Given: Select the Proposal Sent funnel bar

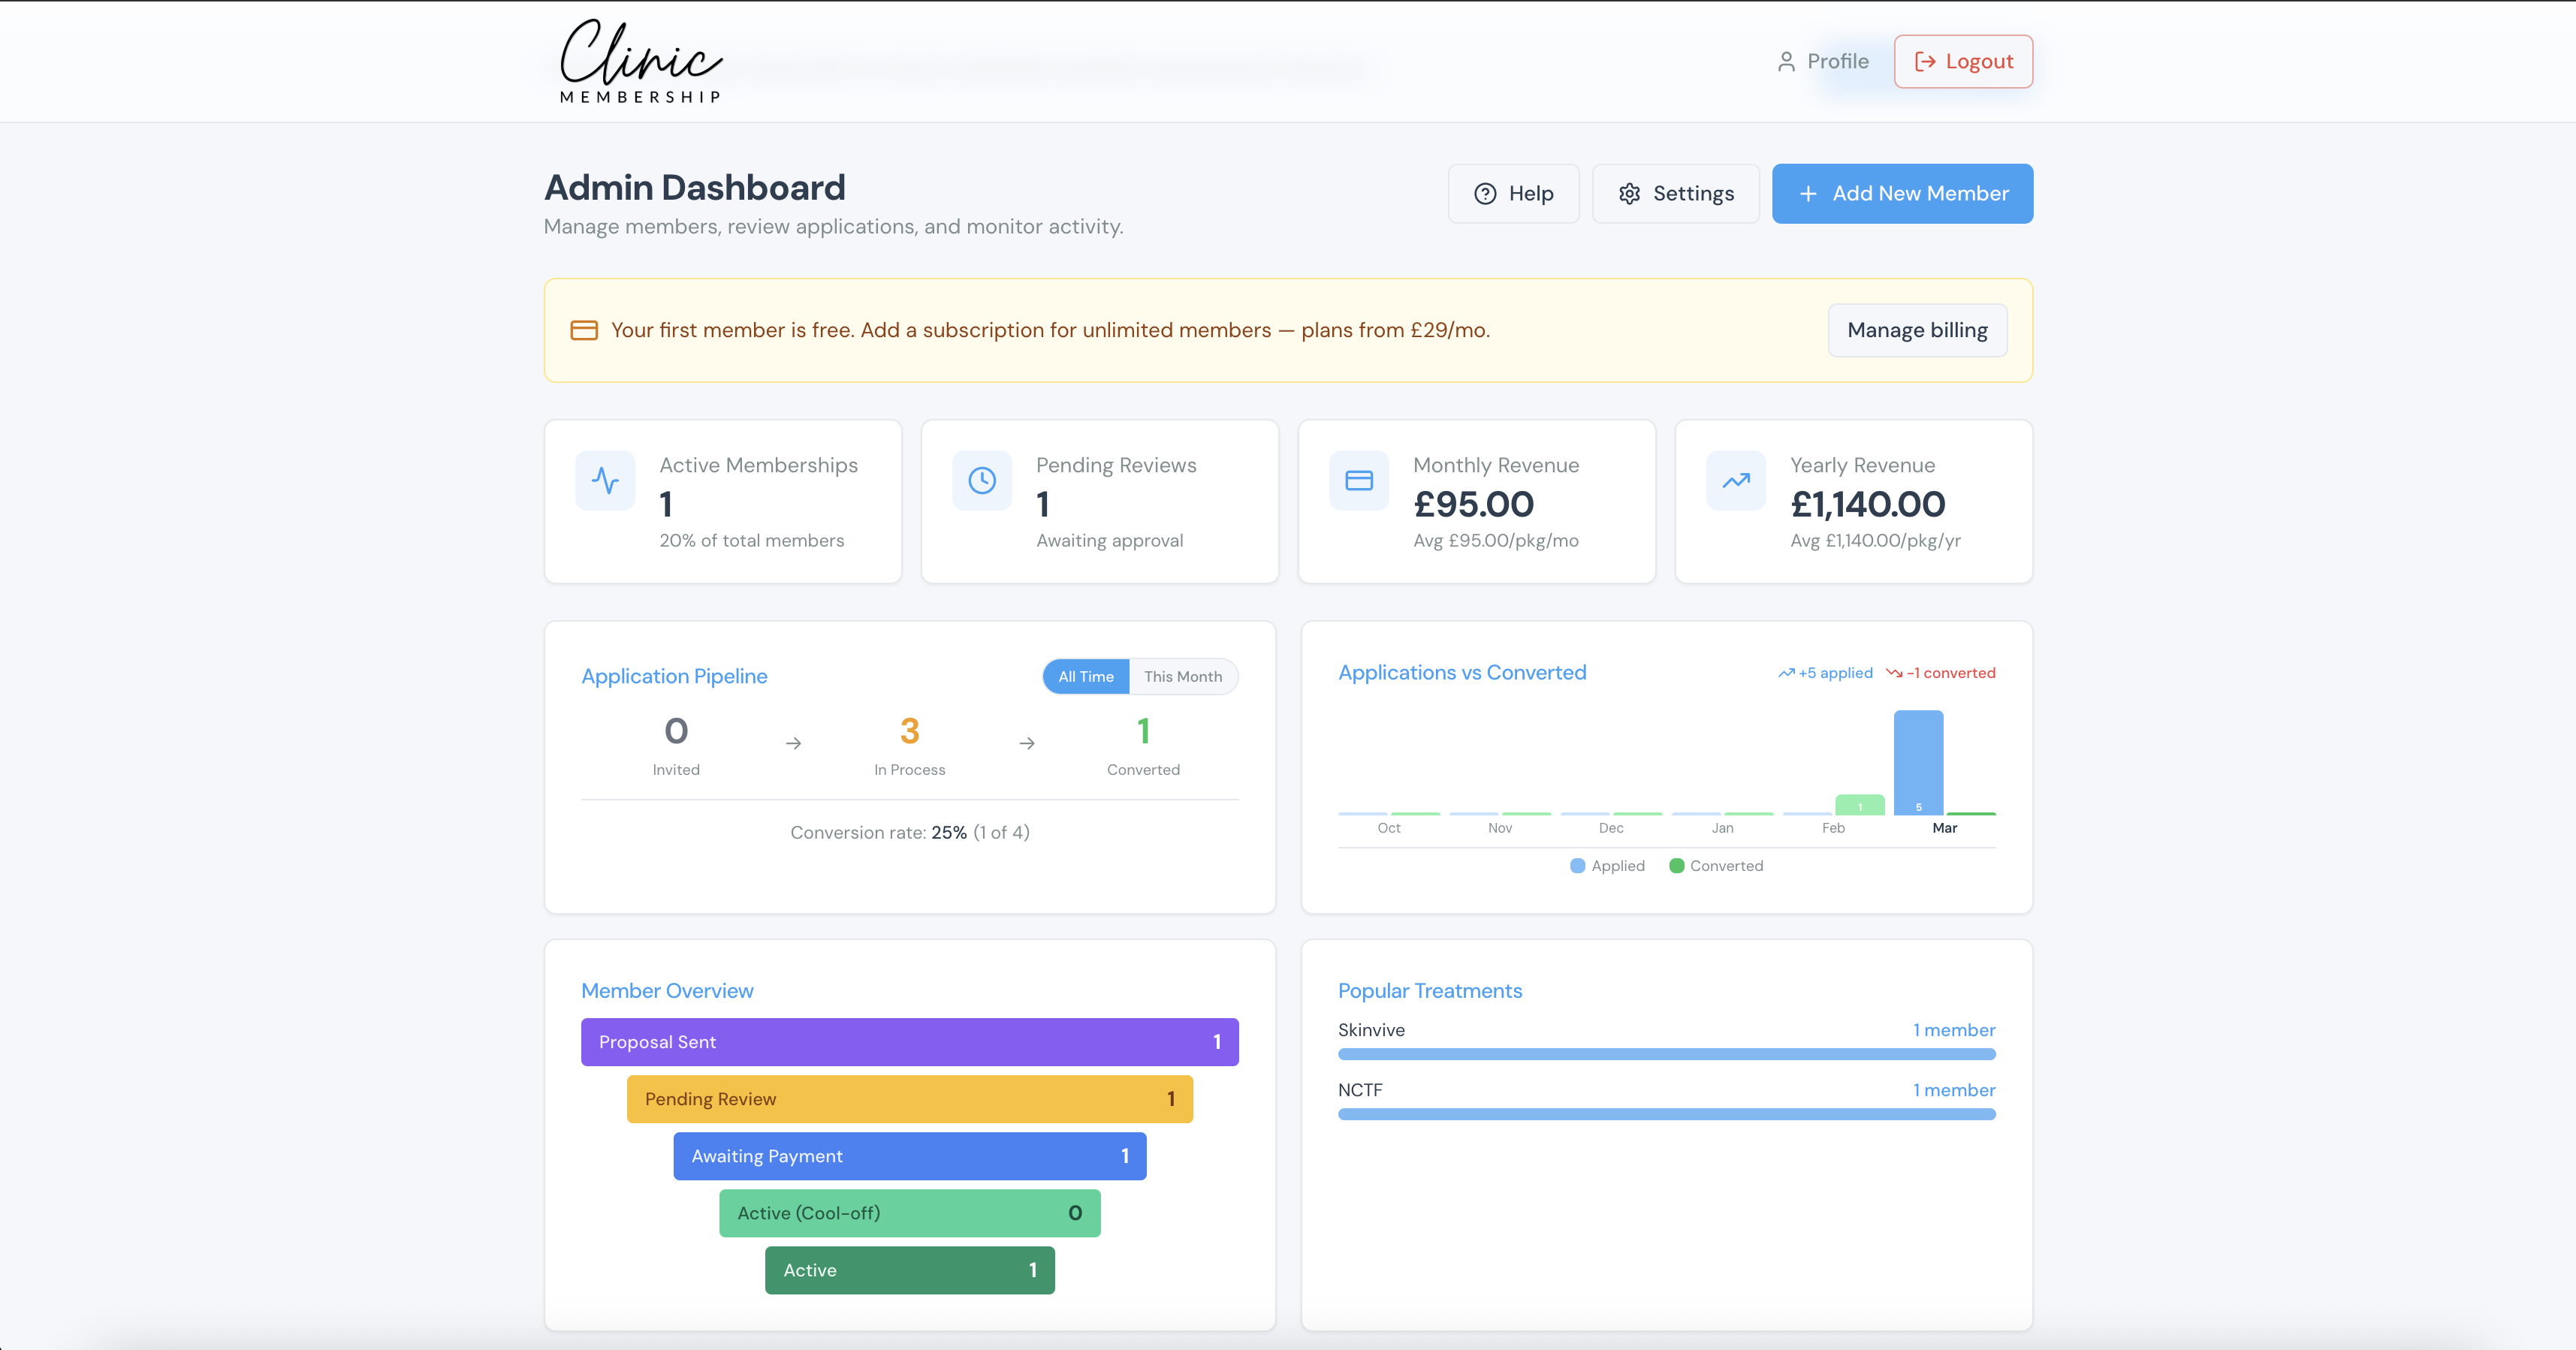Looking at the screenshot, I should point(909,1042).
